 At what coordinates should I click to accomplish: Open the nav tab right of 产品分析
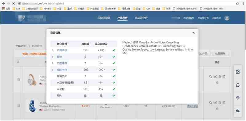(x=141, y=18)
